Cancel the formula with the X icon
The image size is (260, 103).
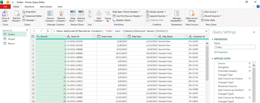(x=34, y=31)
